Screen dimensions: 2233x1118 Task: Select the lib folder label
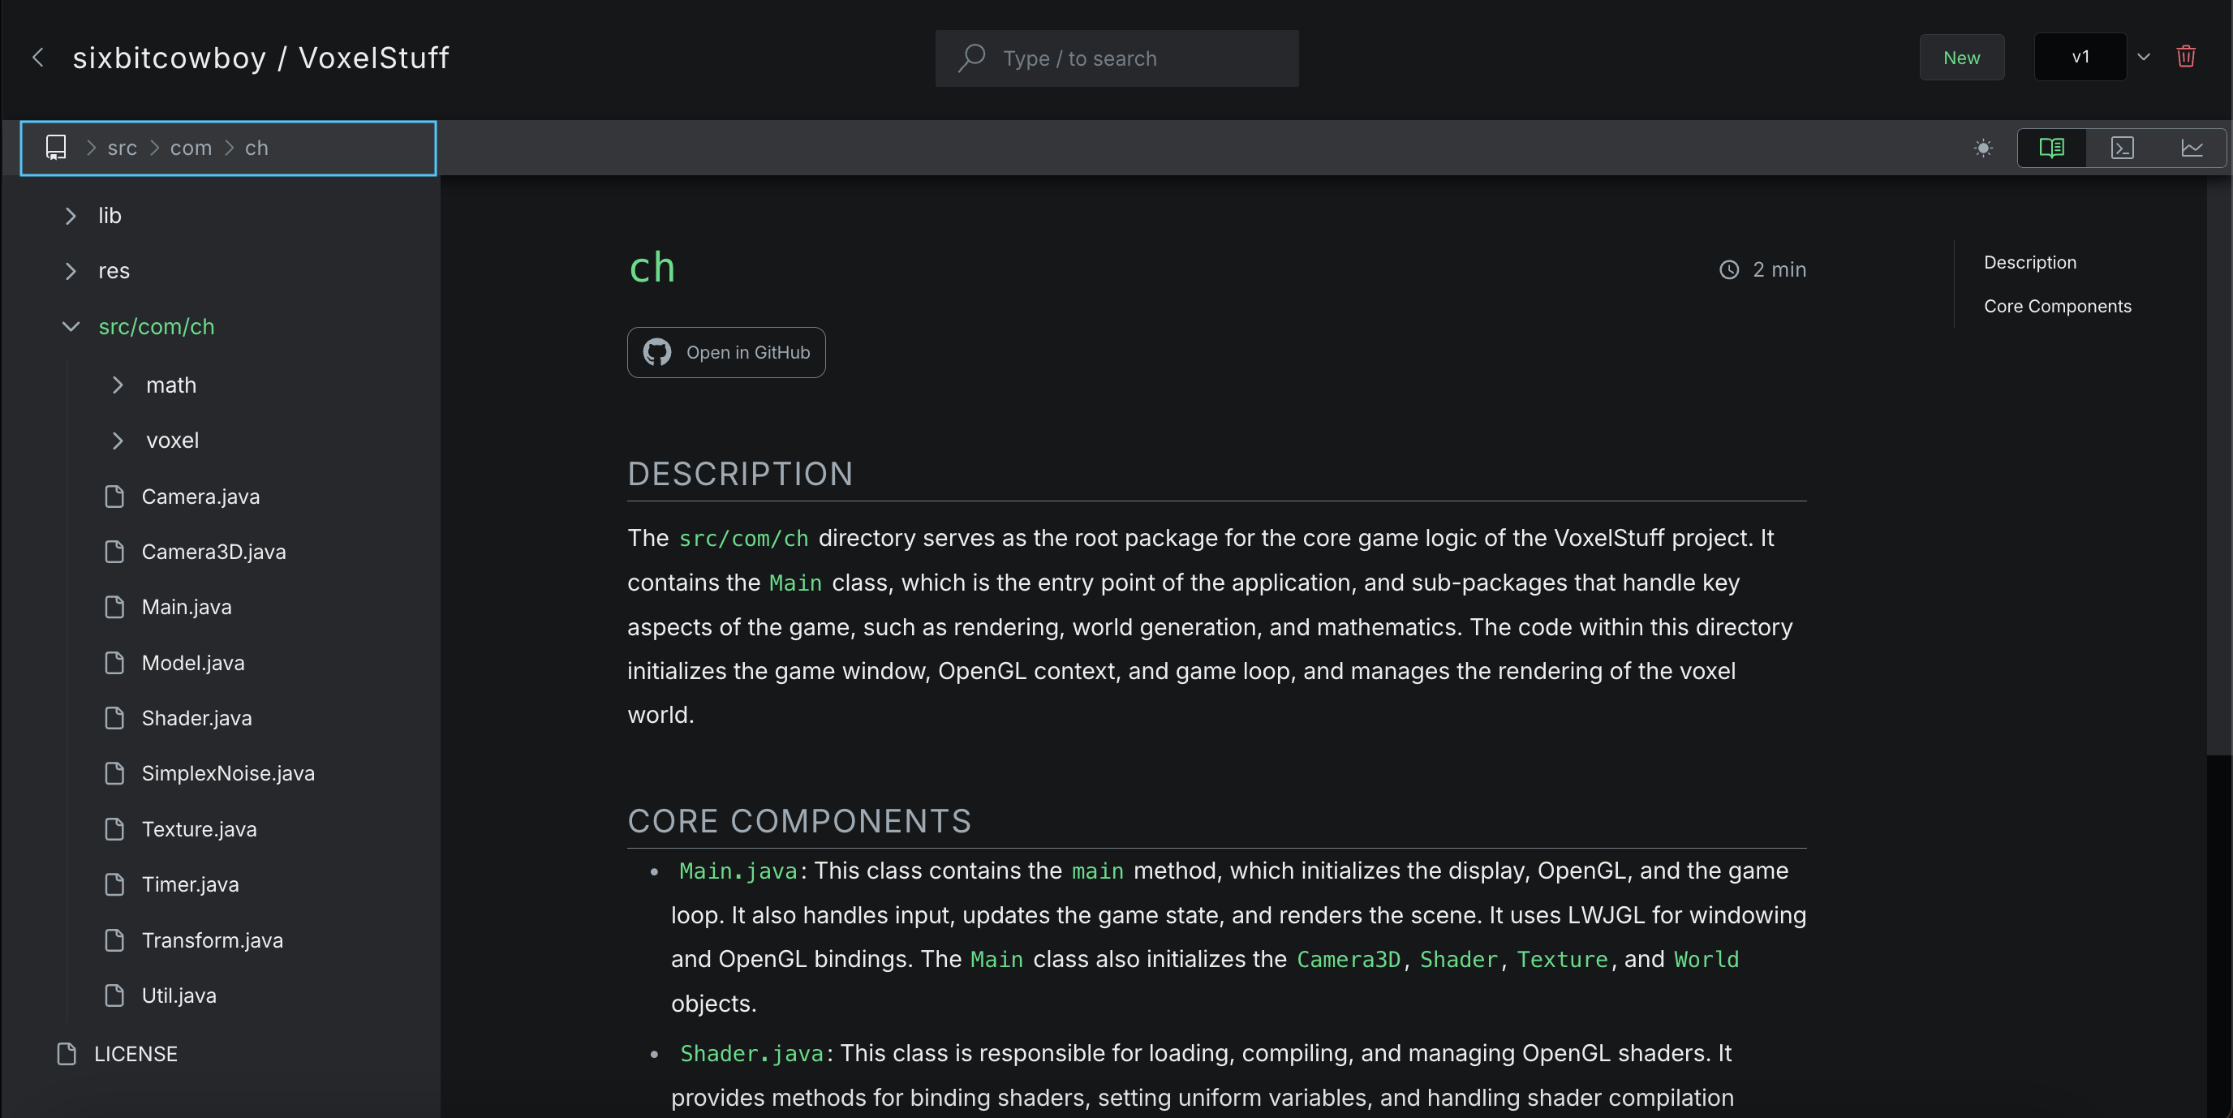tap(110, 216)
